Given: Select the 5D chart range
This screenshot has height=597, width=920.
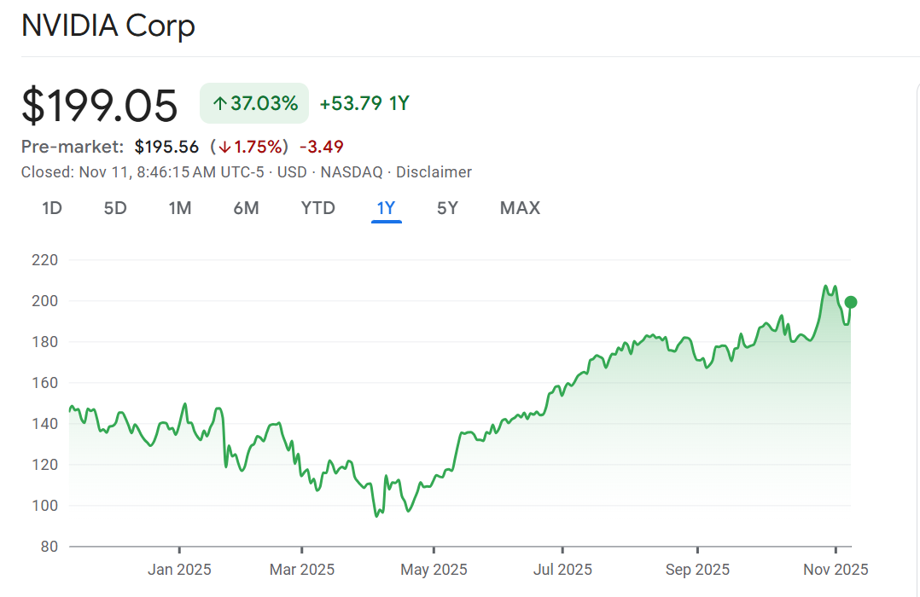Looking at the screenshot, I should (115, 208).
